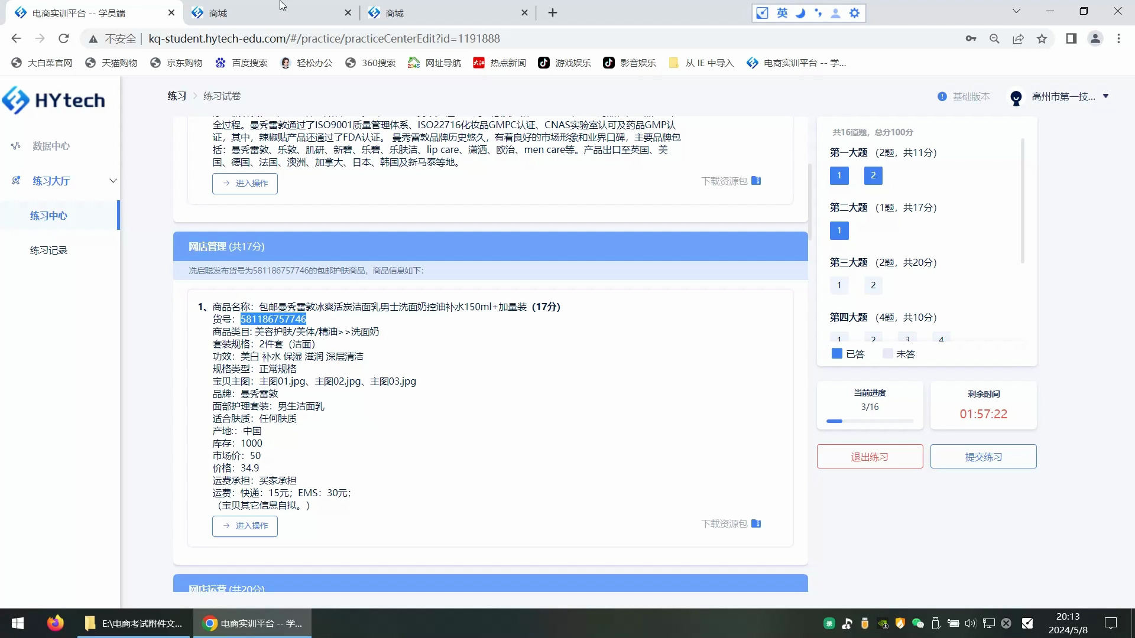Open 百度搜索 bookmark

point(241,63)
